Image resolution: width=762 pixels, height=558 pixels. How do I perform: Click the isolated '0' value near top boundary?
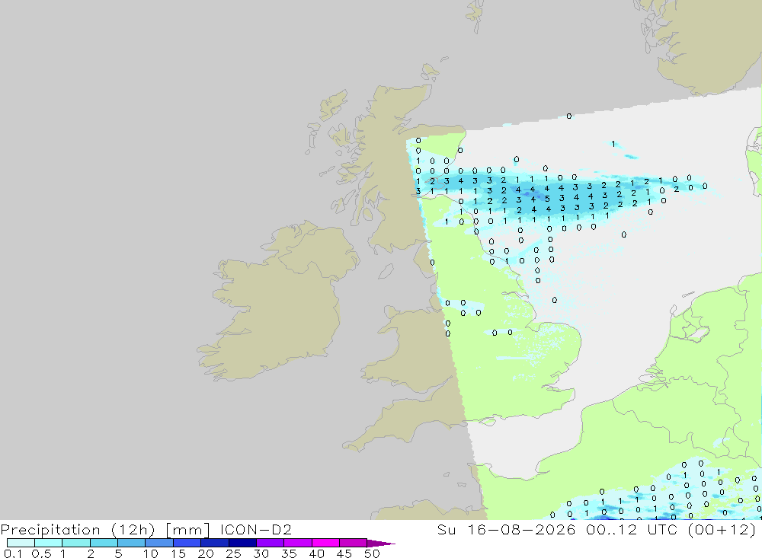pos(569,116)
